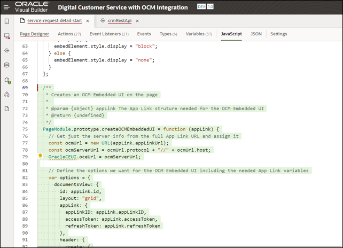Open the Actions tab
This screenshot has height=248, width=343.
coord(69,34)
